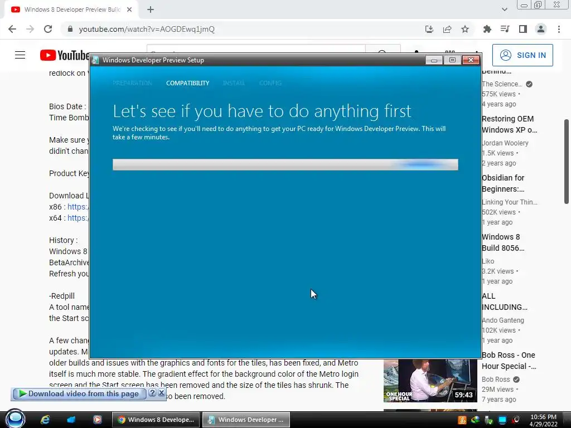Open media player icon in taskbar
The height and width of the screenshot is (428, 571).
click(x=97, y=420)
